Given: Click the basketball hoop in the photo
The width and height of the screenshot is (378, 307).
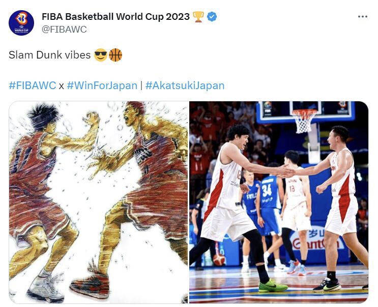Looking at the screenshot, I should pyautogui.click(x=304, y=121).
